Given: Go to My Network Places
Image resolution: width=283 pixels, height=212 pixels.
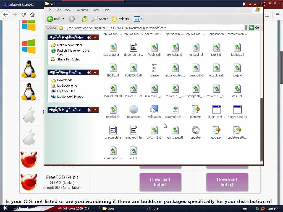Looking at the screenshot, I should coord(70,97).
